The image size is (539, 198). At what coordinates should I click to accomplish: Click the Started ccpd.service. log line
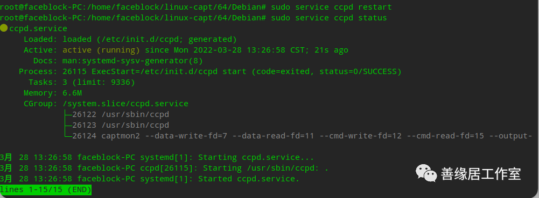pos(150,179)
